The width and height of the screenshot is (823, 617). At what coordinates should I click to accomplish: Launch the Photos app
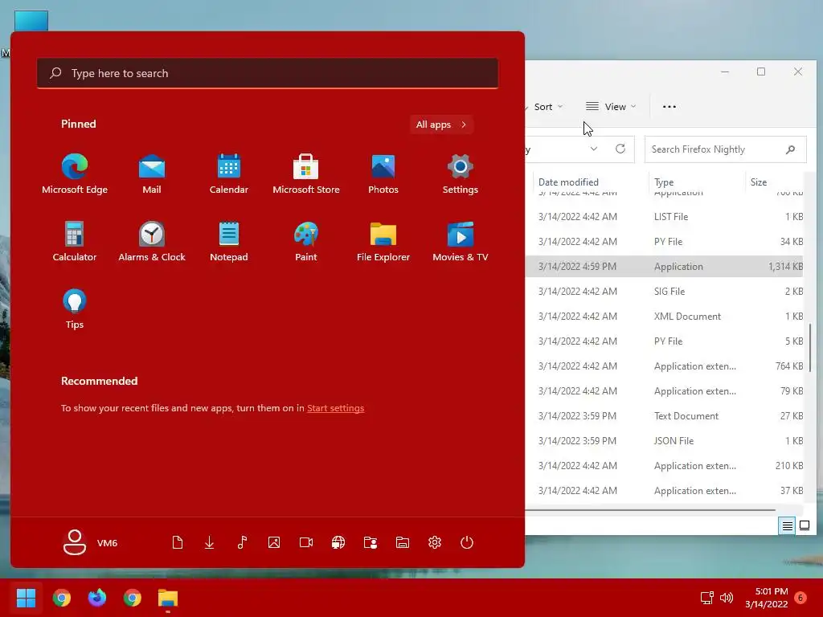[383, 174]
